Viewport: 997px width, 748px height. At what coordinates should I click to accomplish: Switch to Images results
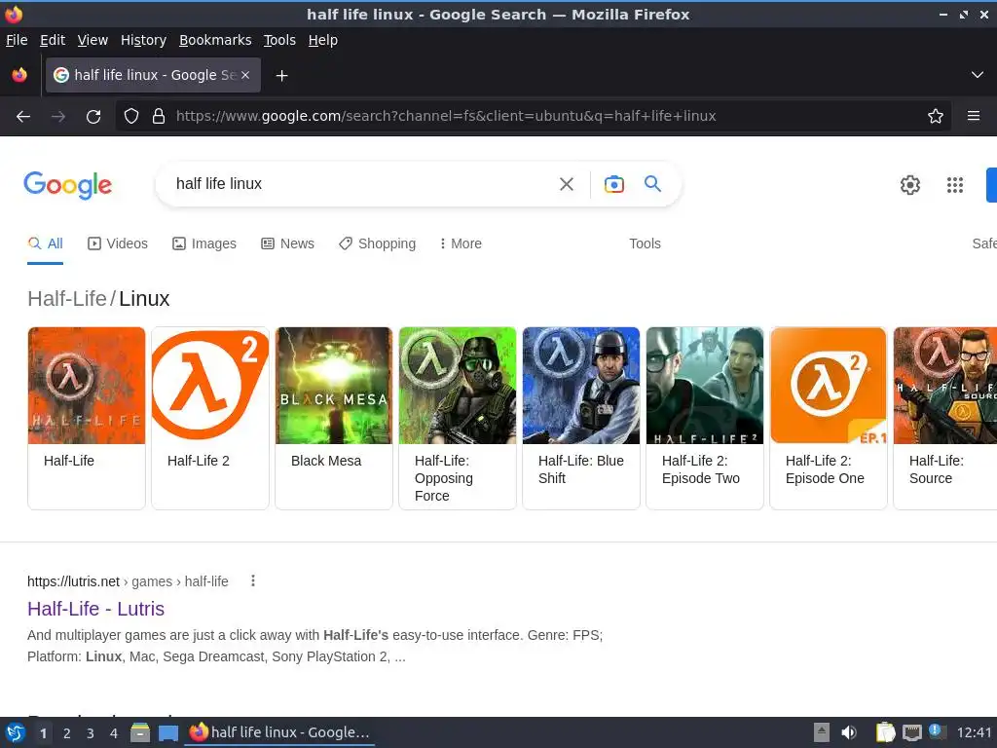click(x=204, y=243)
